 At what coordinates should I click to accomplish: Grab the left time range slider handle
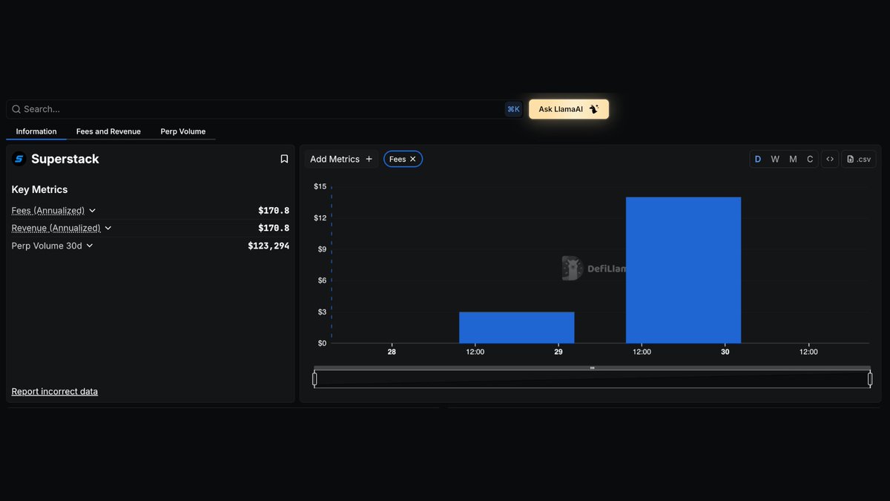tap(314, 379)
